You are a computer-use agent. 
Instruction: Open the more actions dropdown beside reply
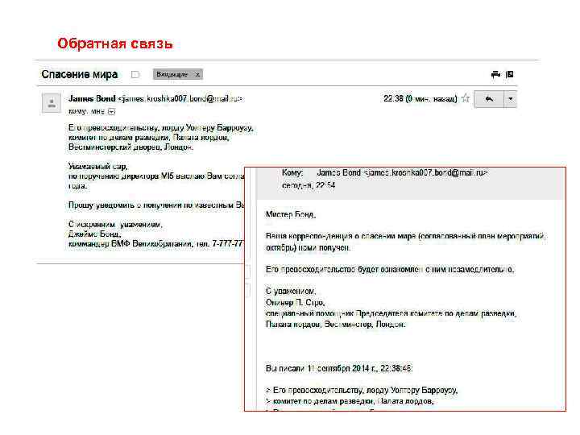511,99
